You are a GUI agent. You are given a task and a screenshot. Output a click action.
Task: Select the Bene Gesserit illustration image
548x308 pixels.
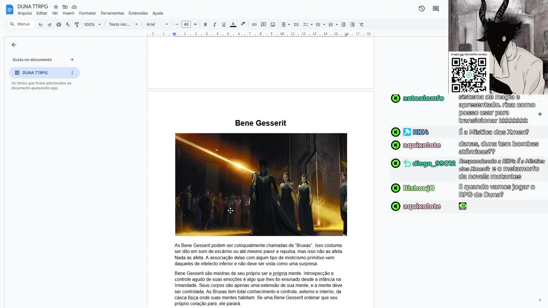(261, 184)
